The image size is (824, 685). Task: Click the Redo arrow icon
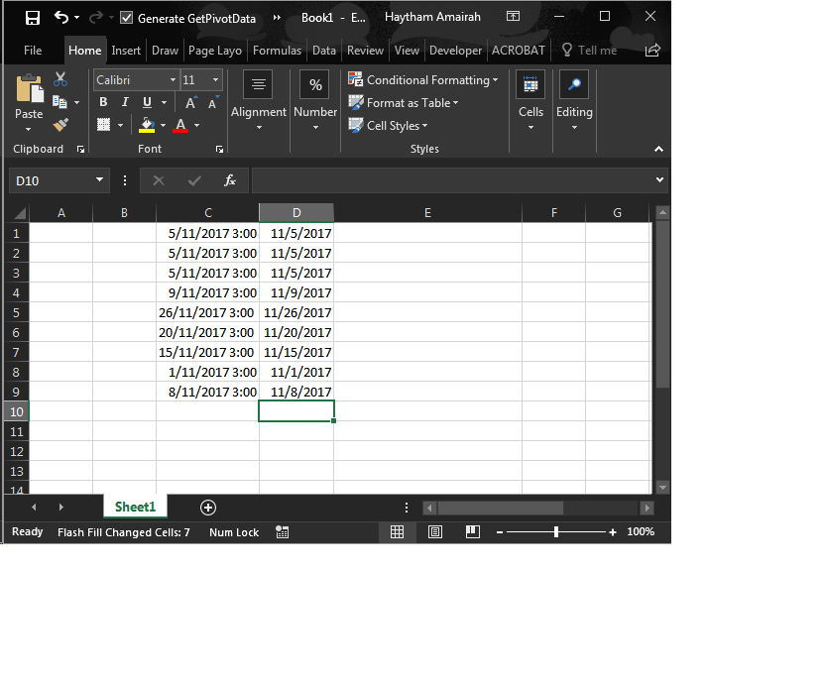95,17
